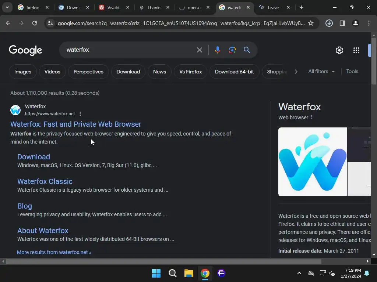Viewport: 377px width, 282px height.
Task: Click the address bar URL
Action: coord(181,23)
